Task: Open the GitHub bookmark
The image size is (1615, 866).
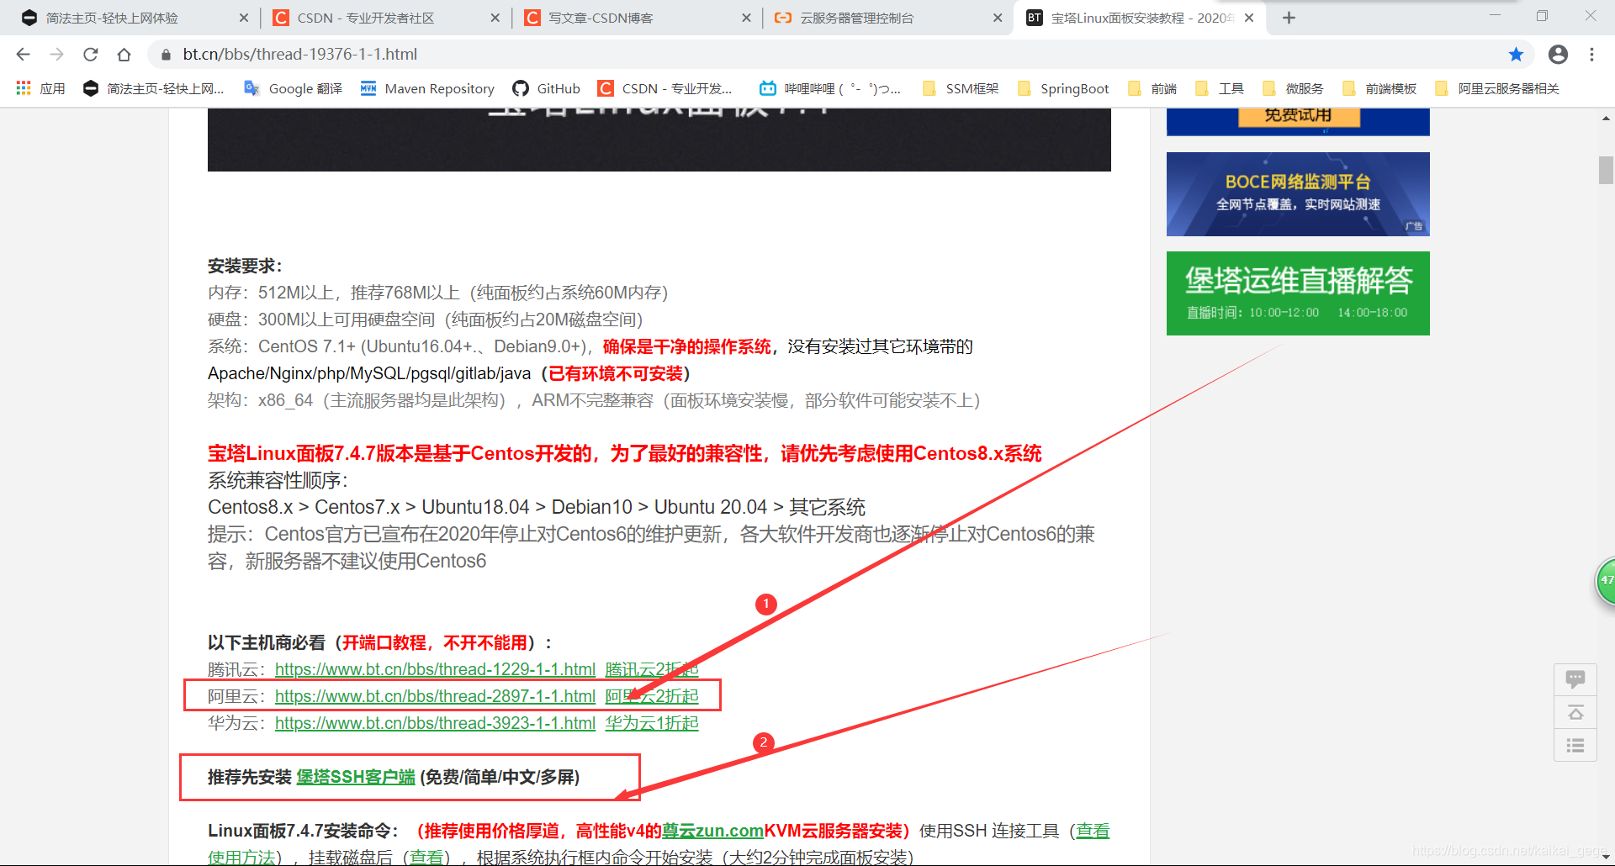Action: [546, 88]
